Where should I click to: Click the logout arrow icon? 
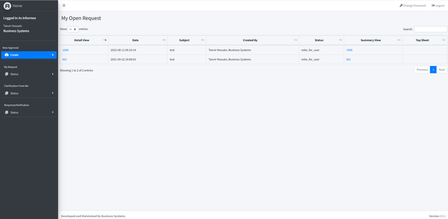(x=433, y=6)
